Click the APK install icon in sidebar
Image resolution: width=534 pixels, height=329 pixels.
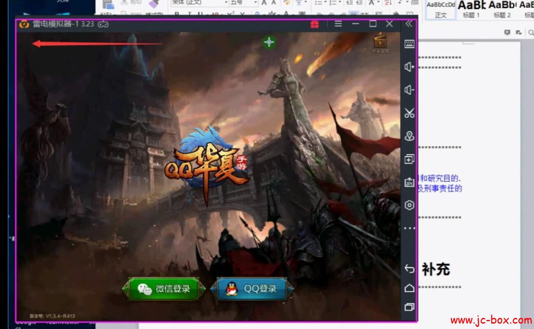409,182
